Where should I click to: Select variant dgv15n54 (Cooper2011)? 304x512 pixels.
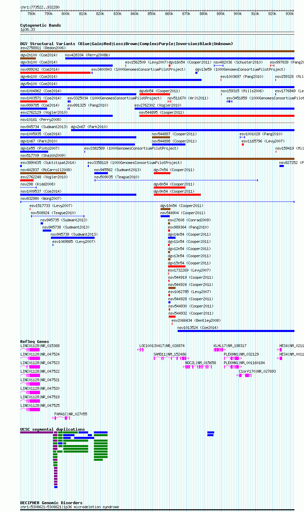pos(189,263)
